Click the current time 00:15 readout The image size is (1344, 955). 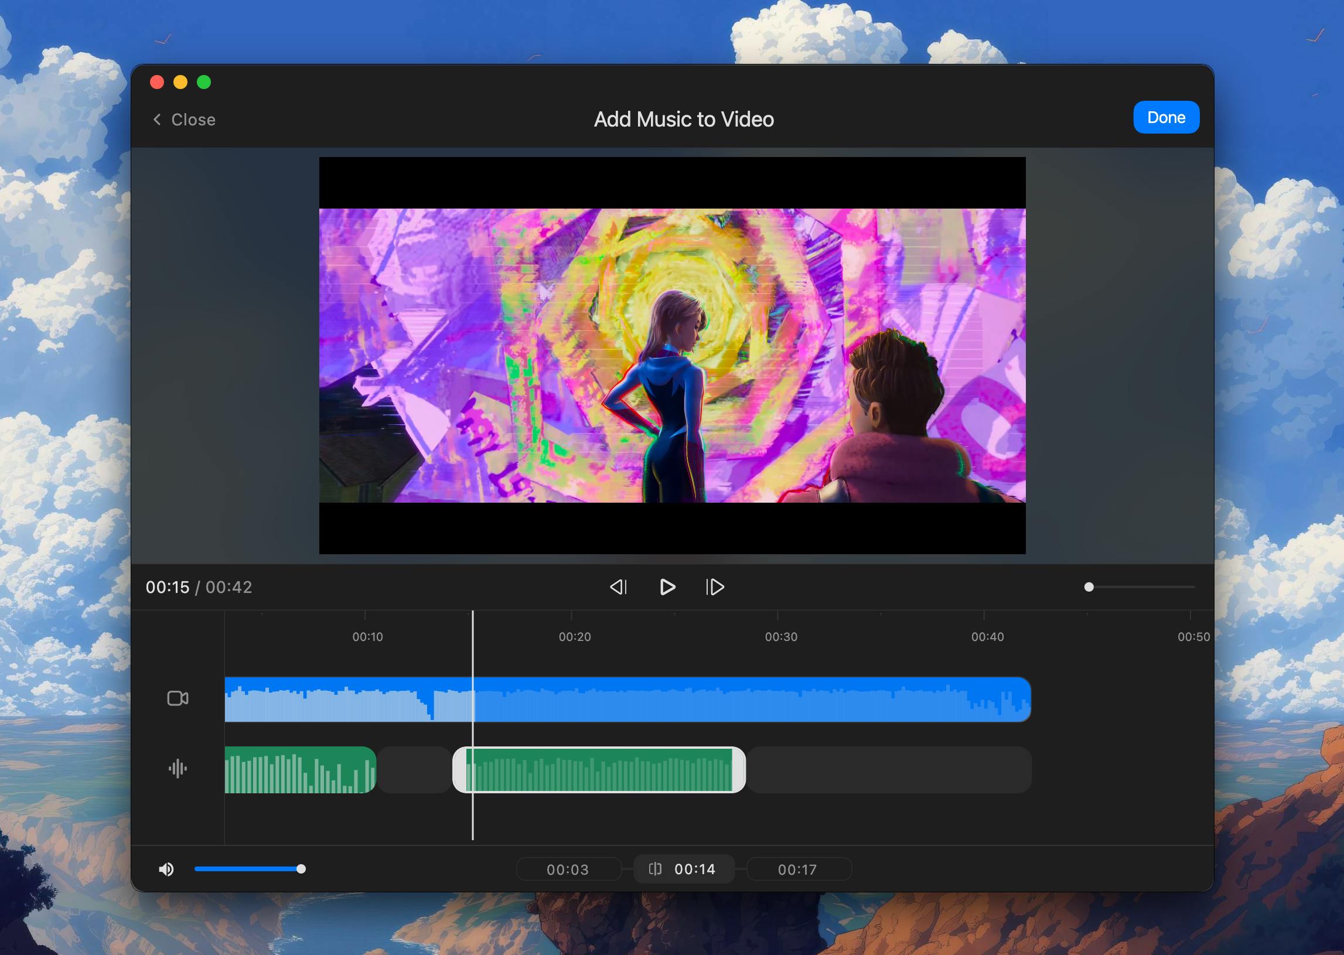point(168,587)
